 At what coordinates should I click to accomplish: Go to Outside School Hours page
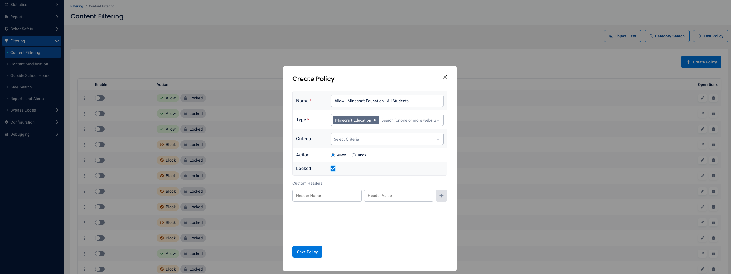(30, 75)
